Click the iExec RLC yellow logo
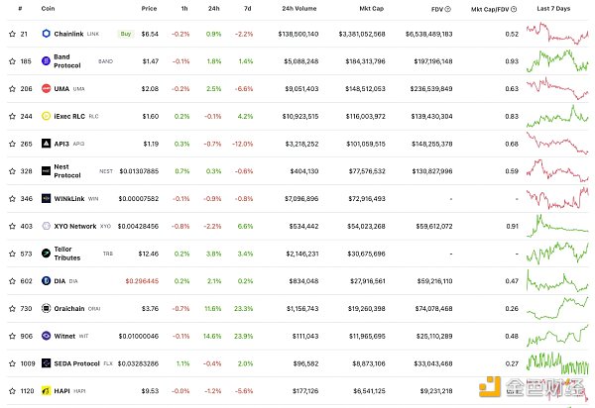595x408 pixels. [46, 116]
